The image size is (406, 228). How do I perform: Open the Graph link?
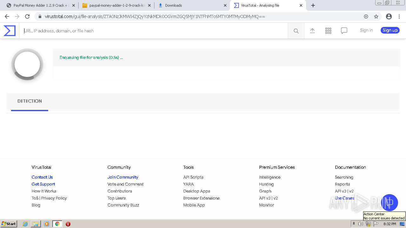265,191
